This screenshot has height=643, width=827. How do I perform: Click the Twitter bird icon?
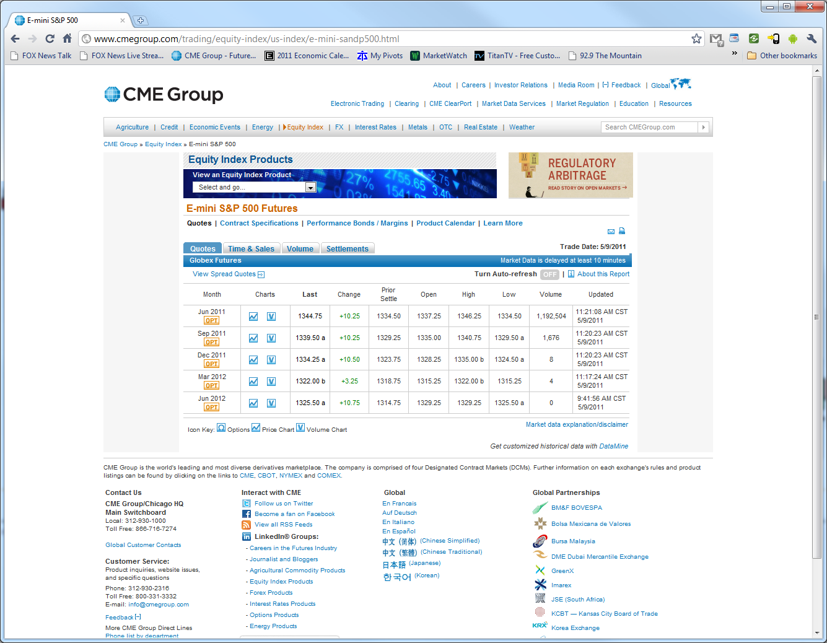[247, 504]
